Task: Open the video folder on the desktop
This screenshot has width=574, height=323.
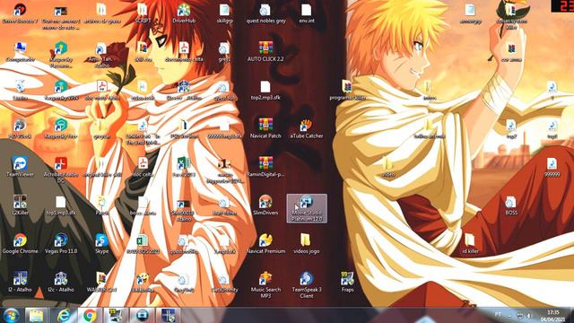Action: pos(388,167)
